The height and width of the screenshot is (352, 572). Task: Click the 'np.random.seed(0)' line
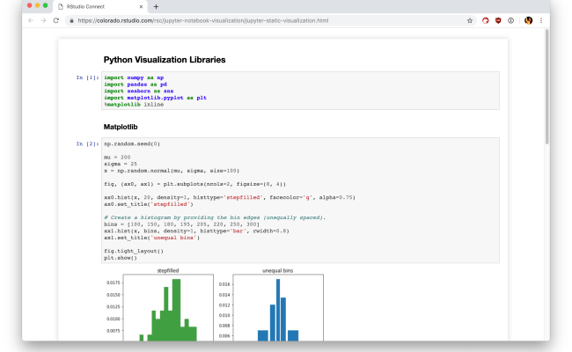tap(132, 144)
